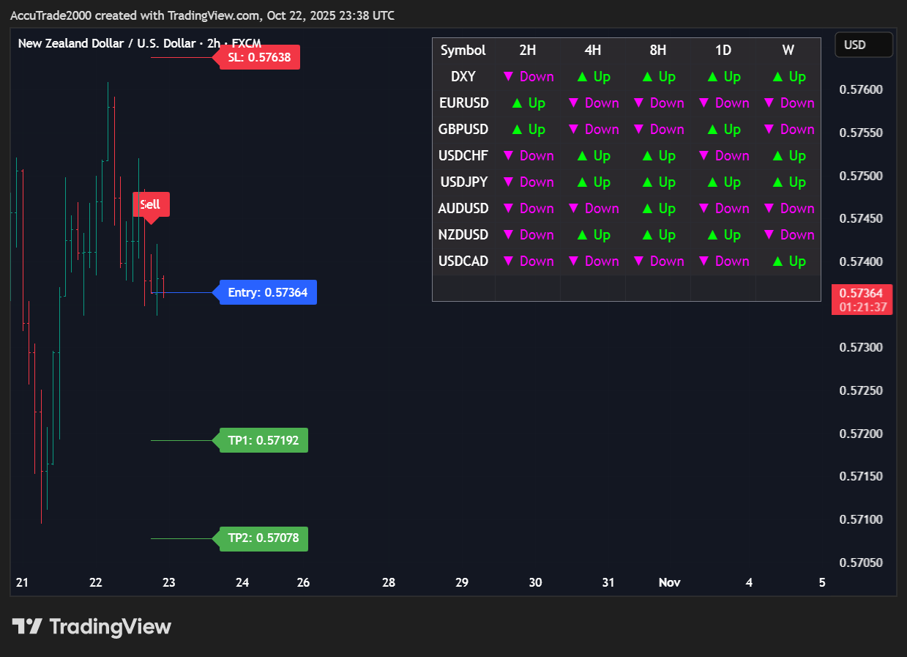The width and height of the screenshot is (907, 657).
Task: Click the Nov marker on date axis
Action: pyautogui.click(x=669, y=582)
